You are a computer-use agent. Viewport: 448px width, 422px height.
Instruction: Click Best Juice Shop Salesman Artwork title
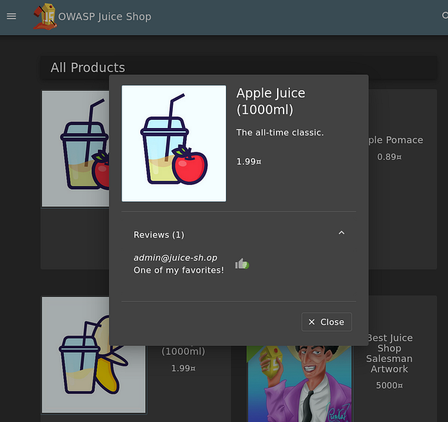pyautogui.click(x=389, y=353)
